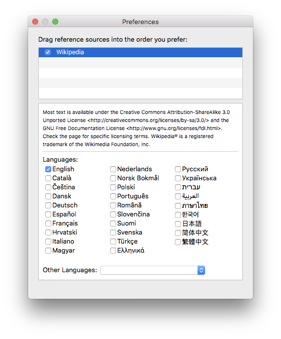Select the Wikipedia row in sources list
Screen dimensions: 281x339
[140, 52]
